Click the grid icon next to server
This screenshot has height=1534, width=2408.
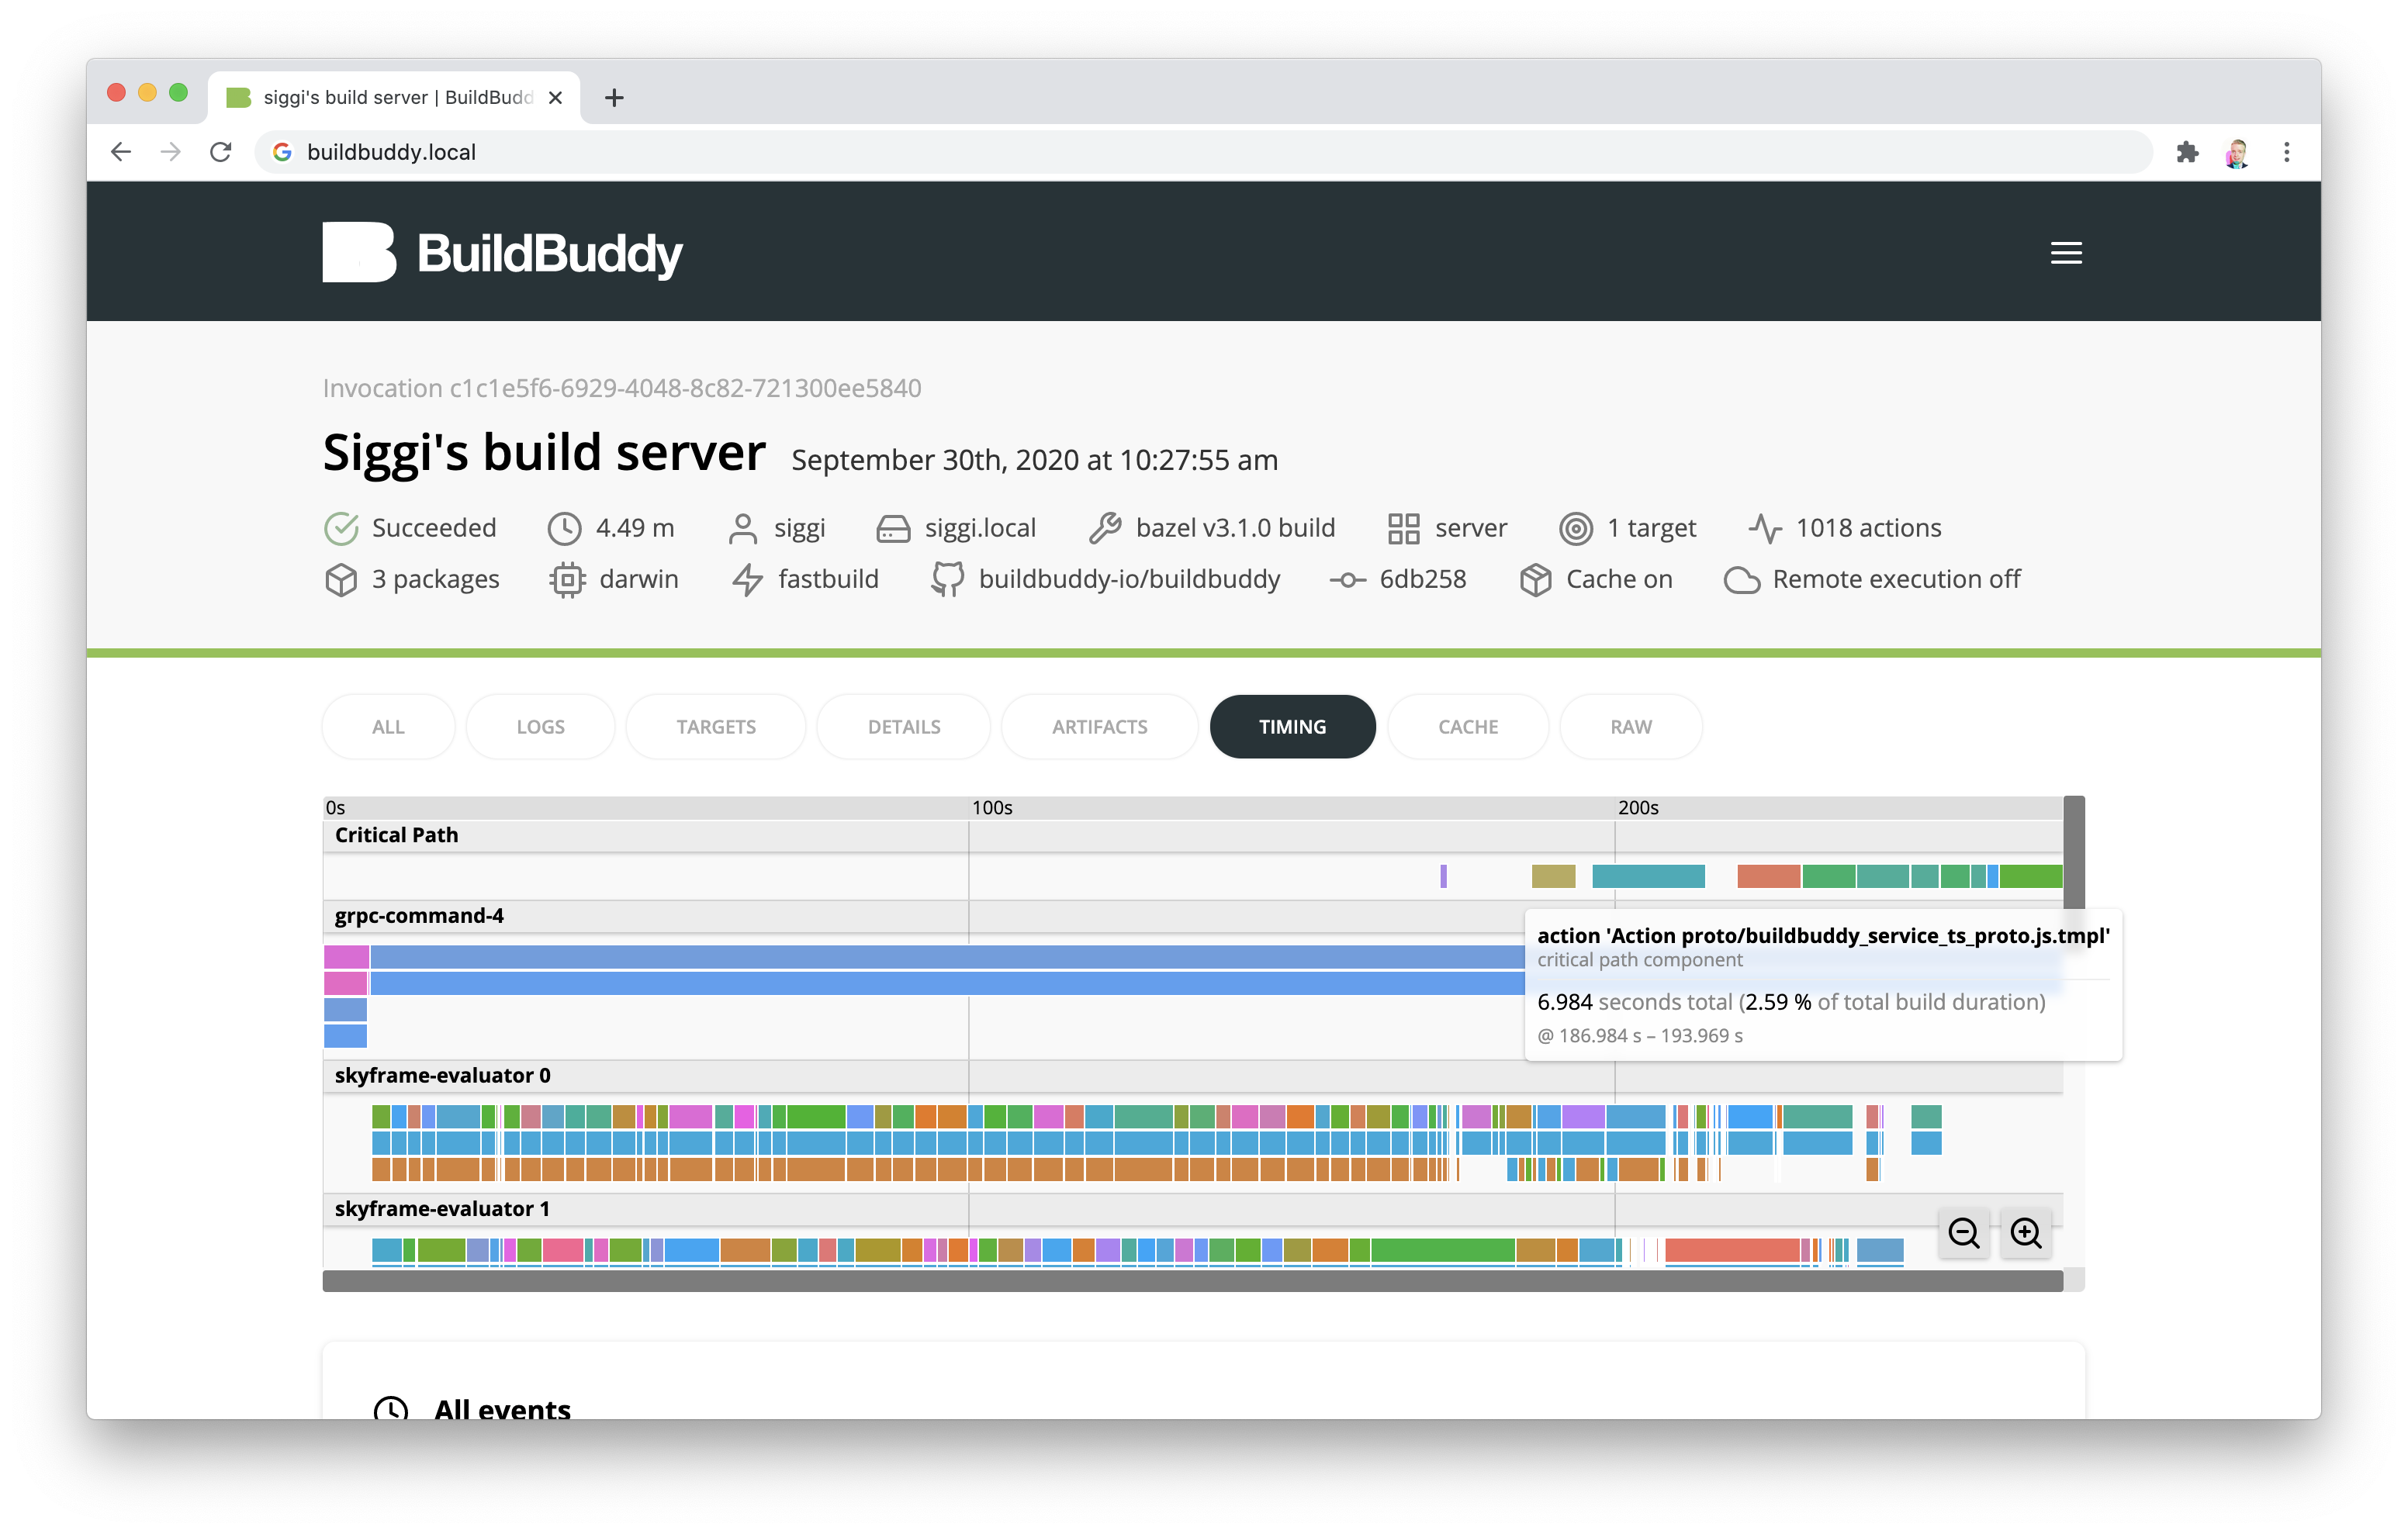coord(1404,528)
